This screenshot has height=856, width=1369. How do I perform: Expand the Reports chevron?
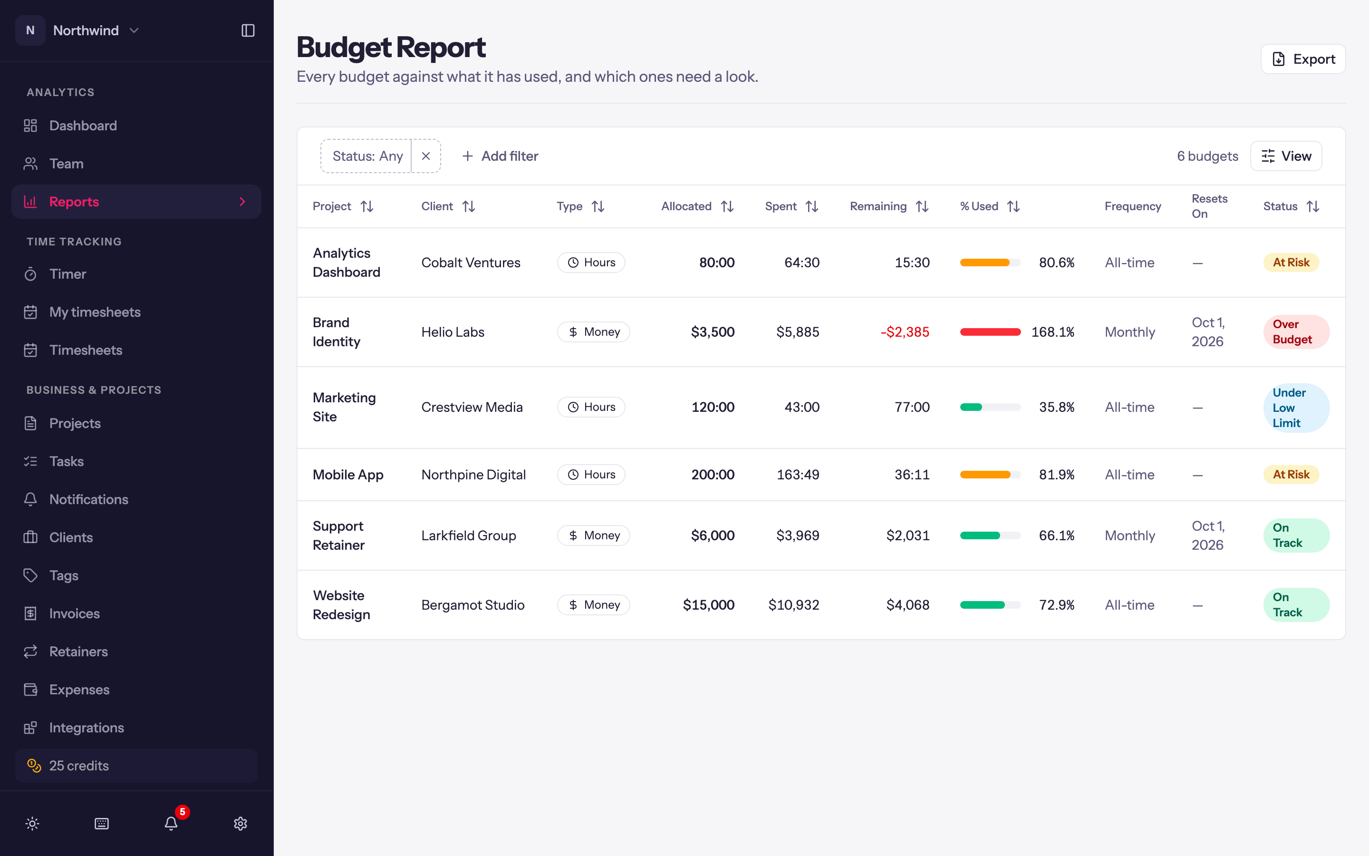pos(242,202)
